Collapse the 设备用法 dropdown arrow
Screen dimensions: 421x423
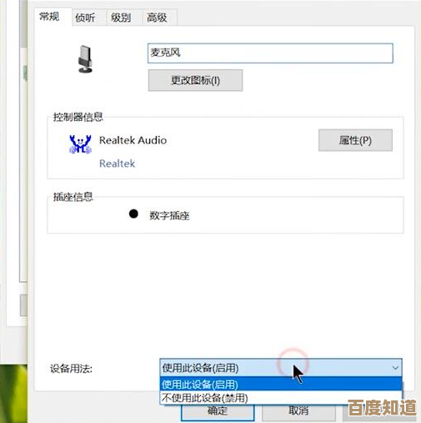[395, 368]
